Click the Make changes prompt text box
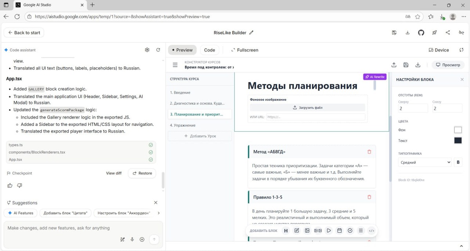470x251 pixels. (82, 228)
